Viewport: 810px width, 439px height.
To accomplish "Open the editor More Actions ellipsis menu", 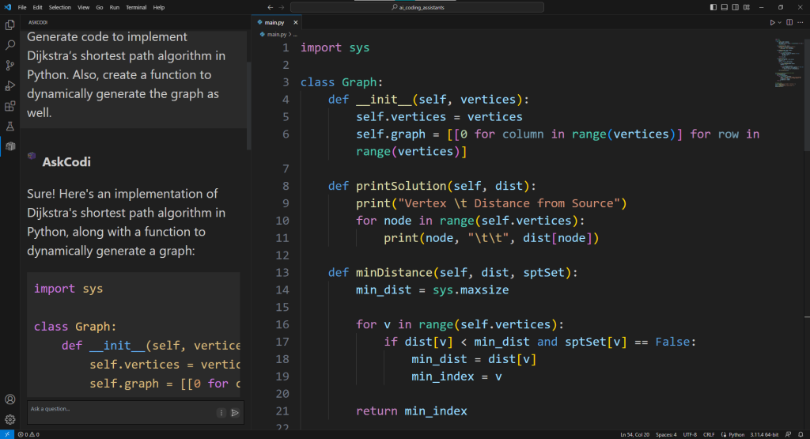I will tap(800, 22).
